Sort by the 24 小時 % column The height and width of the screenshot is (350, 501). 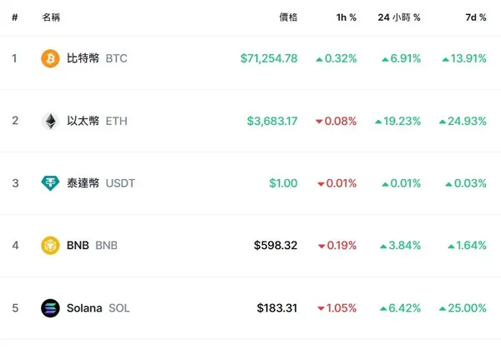(x=400, y=17)
